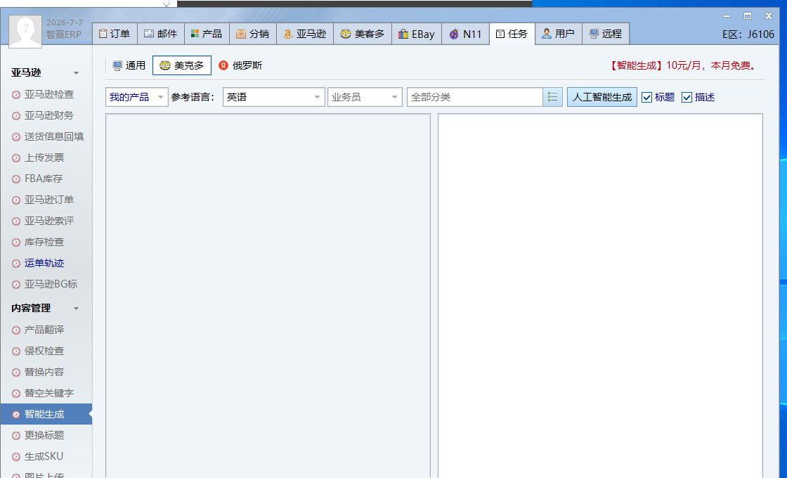The width and height of the screenshot is (787, 478).
Task: Expand the 参考语言 英语 combo box
Action: click(274, 97)
